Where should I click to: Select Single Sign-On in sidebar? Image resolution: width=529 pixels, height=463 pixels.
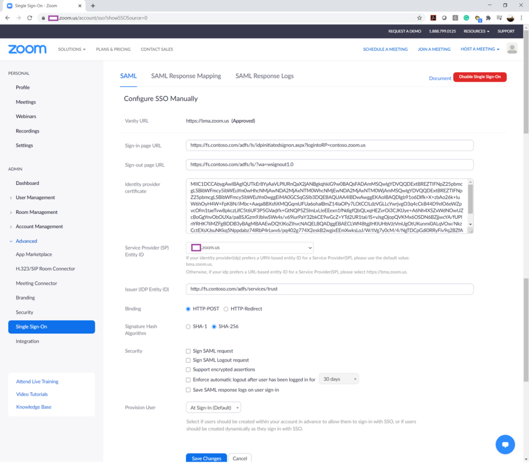click(52, 327)
